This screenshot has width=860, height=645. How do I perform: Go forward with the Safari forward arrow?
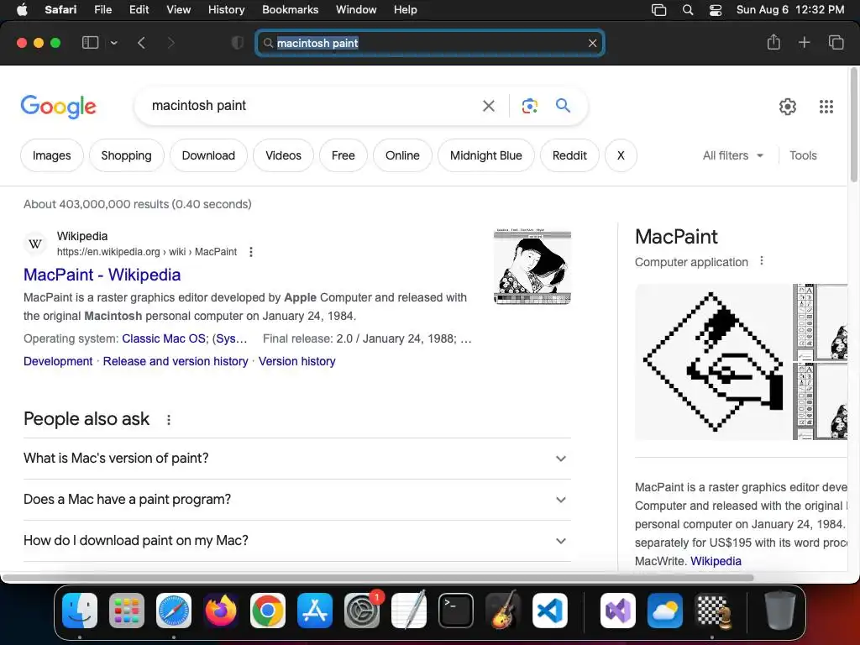point(170,43)
